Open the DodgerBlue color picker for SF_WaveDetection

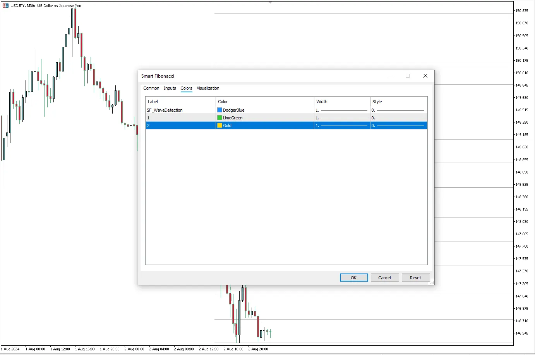click(x=219, y=110)
